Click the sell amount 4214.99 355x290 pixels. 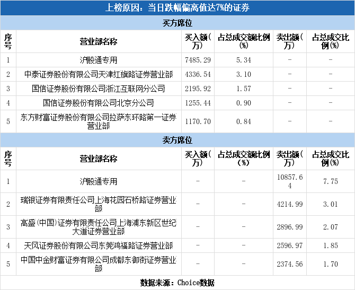[x=290, y=204]
